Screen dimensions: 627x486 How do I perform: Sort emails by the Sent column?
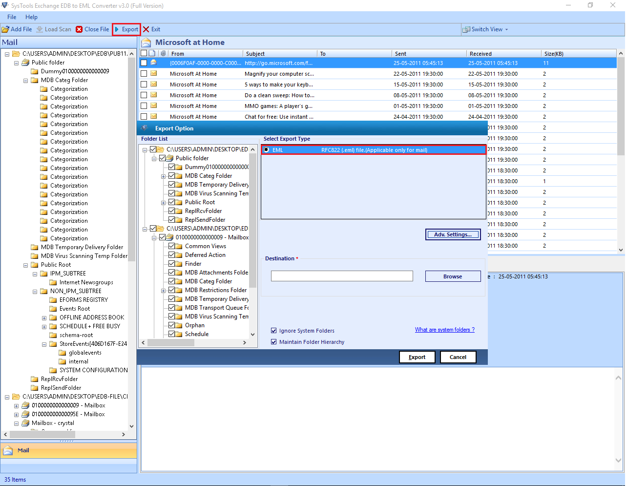(429, 54)
